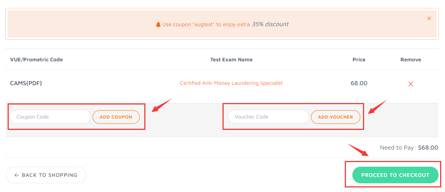
Task: Click the Price column header
Action: coord(359,60)
